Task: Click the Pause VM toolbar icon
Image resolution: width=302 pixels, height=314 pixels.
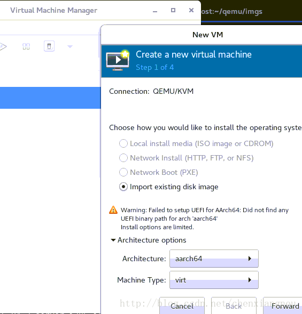Action: [x=26, y=46]
